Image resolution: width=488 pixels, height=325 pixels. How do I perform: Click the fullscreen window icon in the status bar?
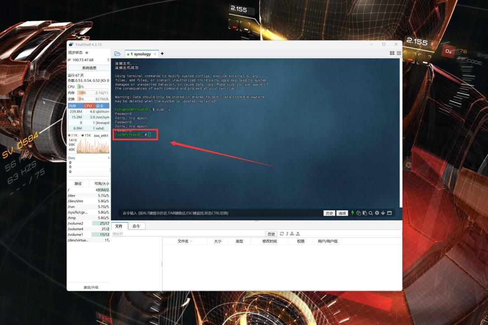389,213
